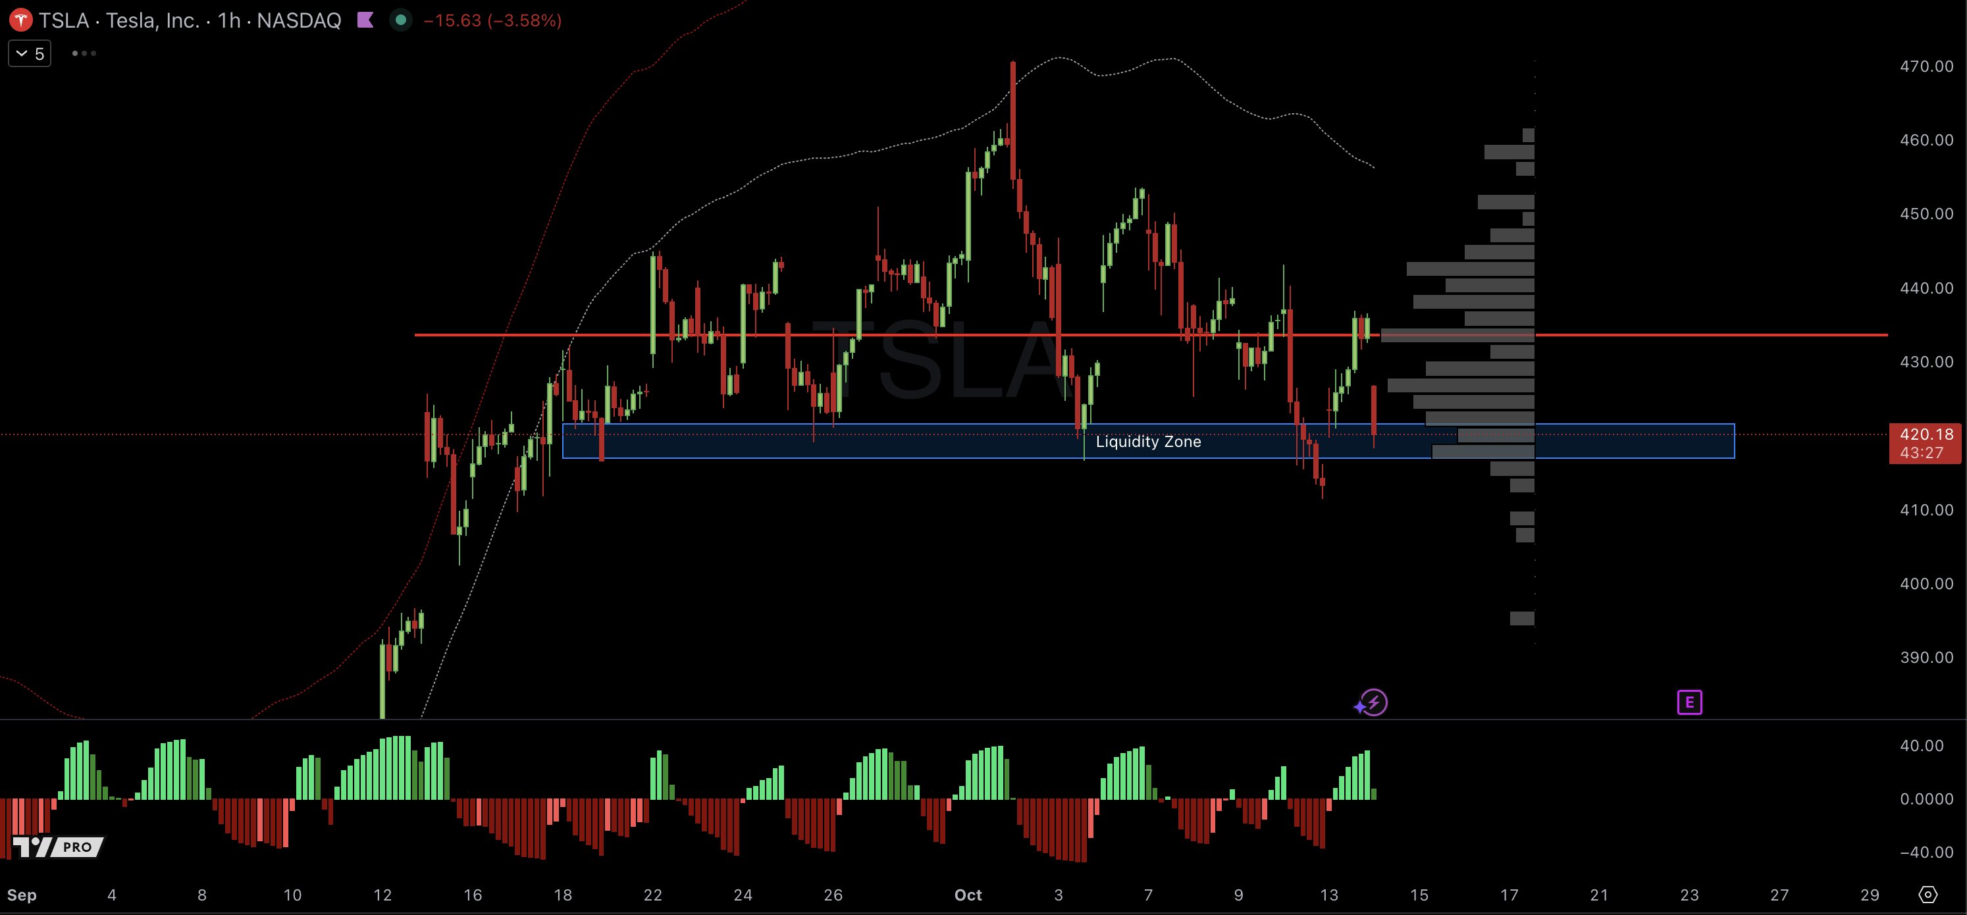Click the 22 date on time axis
This screenshot has height=915, width=1967.
pos(653,895)
